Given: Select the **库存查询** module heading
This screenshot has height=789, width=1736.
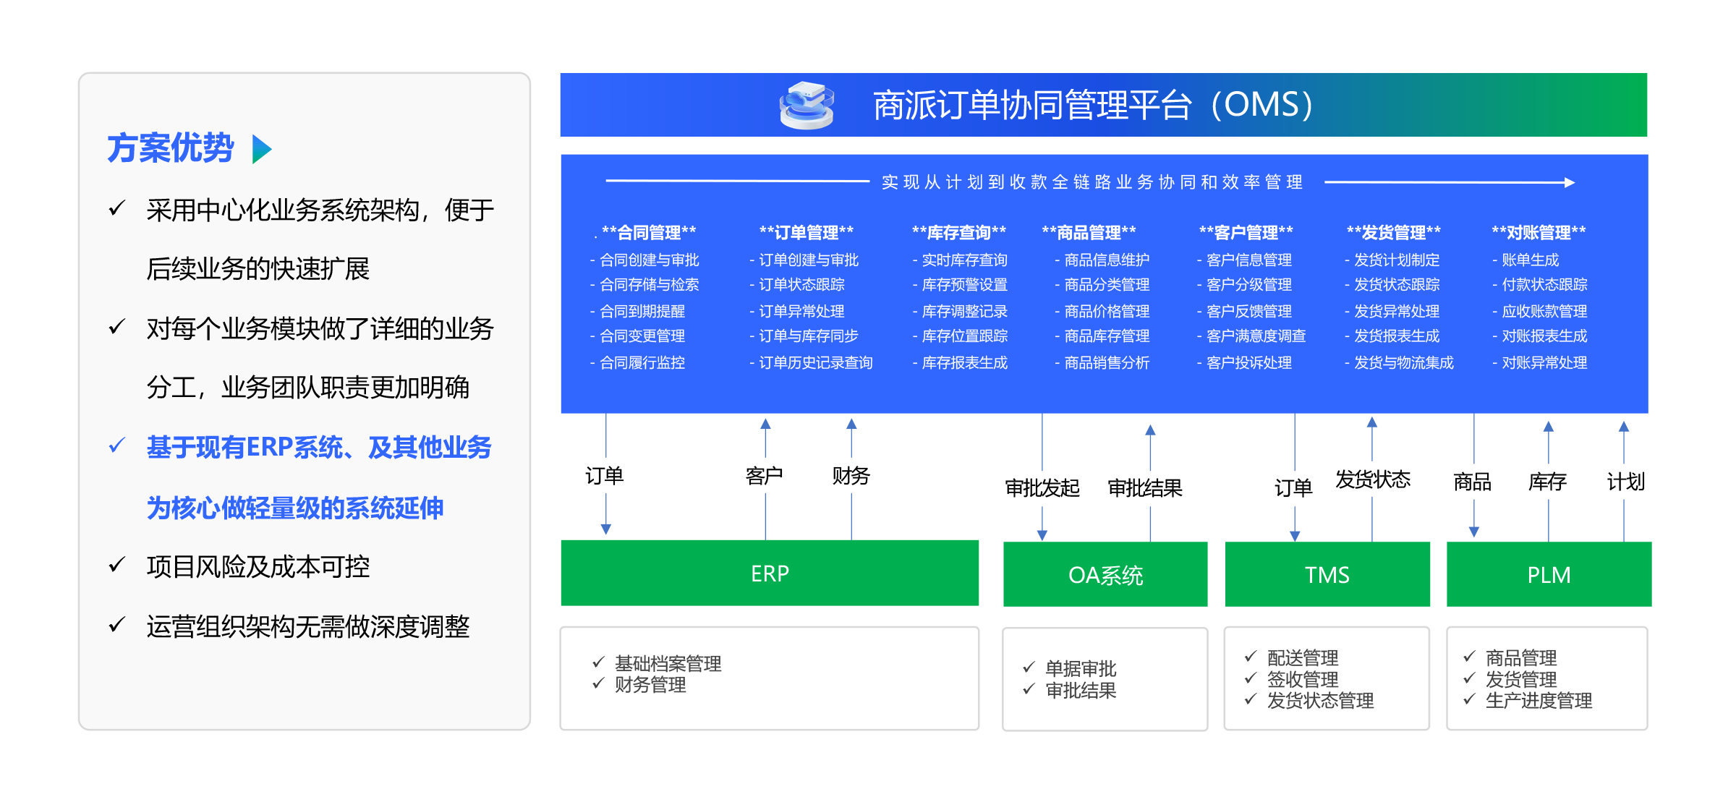Looking at the screenshot, I should coord(959,232).
